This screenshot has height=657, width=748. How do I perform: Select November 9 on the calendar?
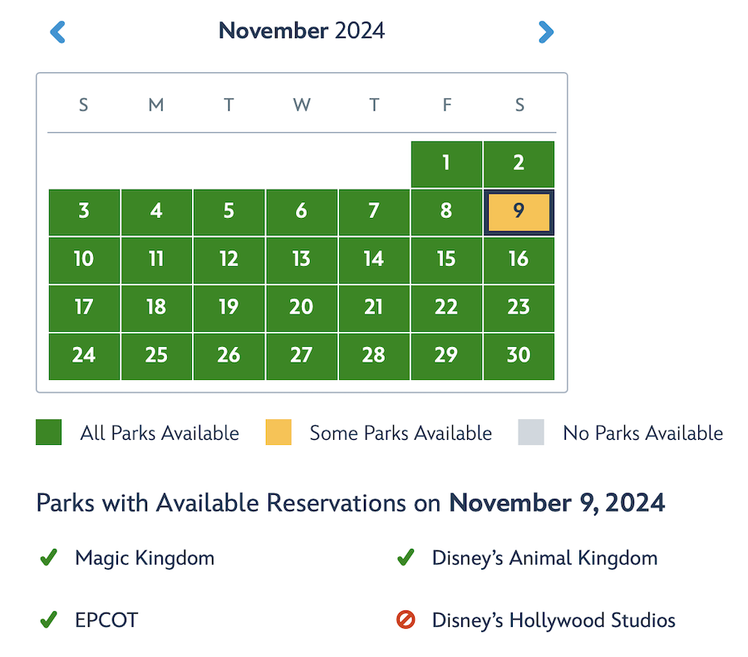click(x=519, y=212)
